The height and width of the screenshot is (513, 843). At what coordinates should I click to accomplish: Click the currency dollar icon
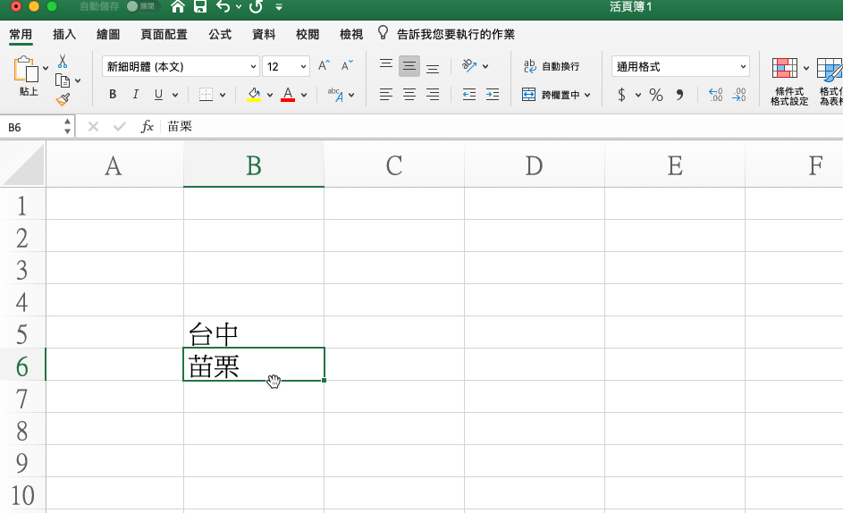[x=621, y=95]
